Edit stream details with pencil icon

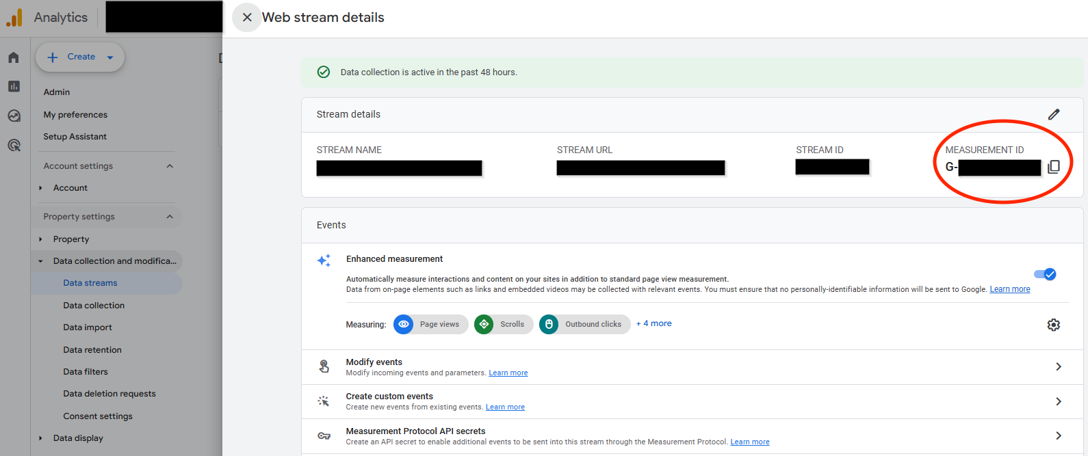coord(1054,114)
